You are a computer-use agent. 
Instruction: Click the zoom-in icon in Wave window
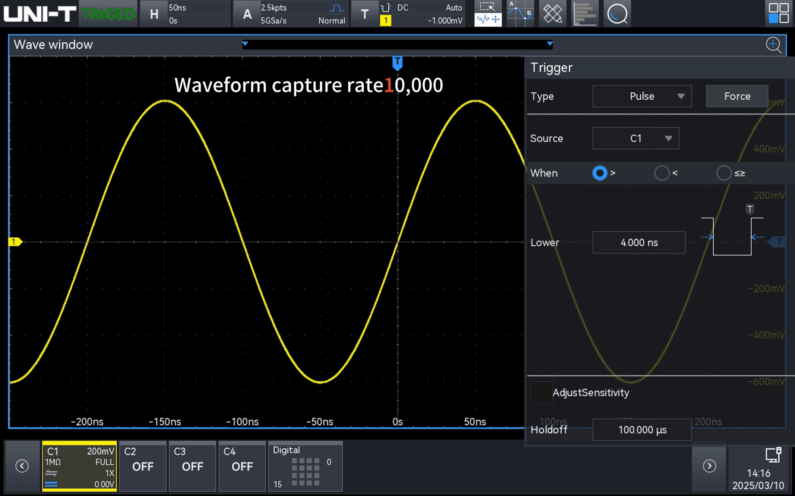coord(773,45)
